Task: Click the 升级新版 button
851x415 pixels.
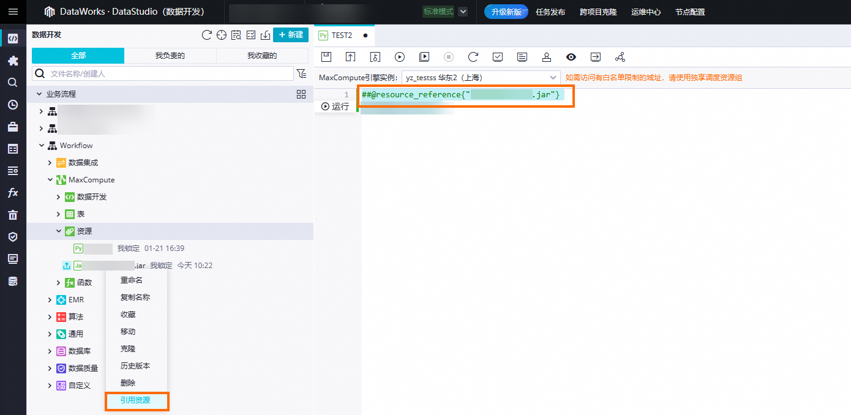Action: pyautogui.click(x=506, y=12)
